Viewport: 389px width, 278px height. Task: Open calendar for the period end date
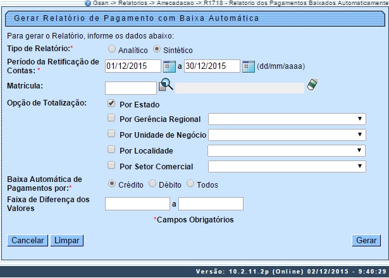click(x=248, y=66)
